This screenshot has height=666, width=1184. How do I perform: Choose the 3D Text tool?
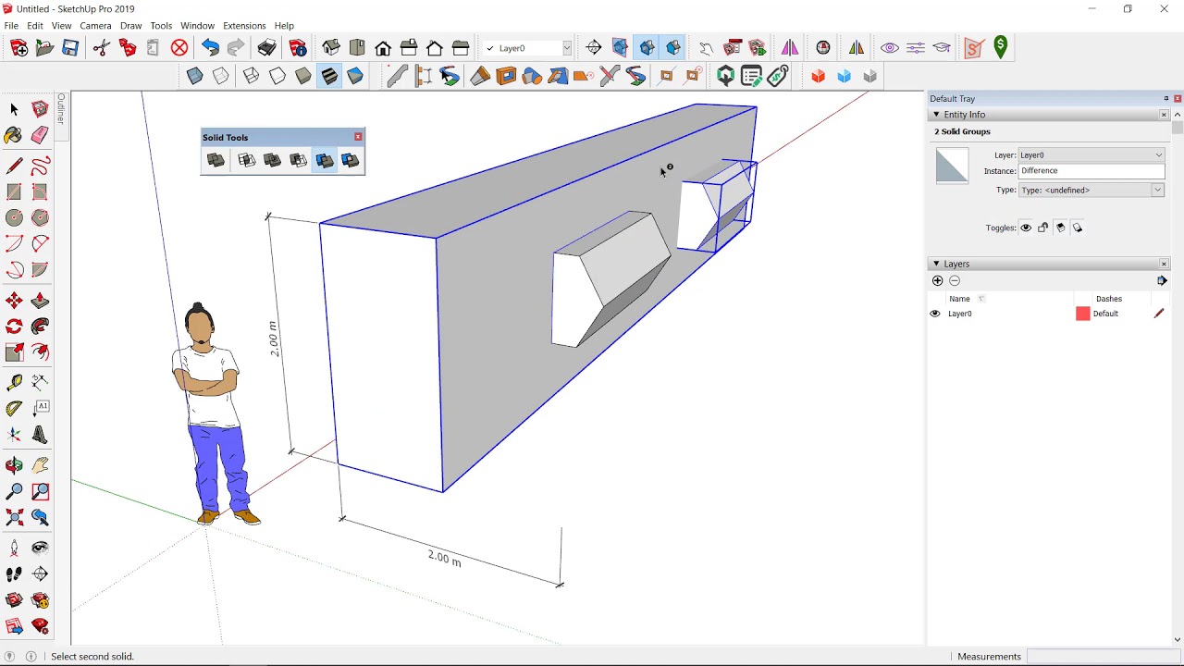(x=40, y=434)
